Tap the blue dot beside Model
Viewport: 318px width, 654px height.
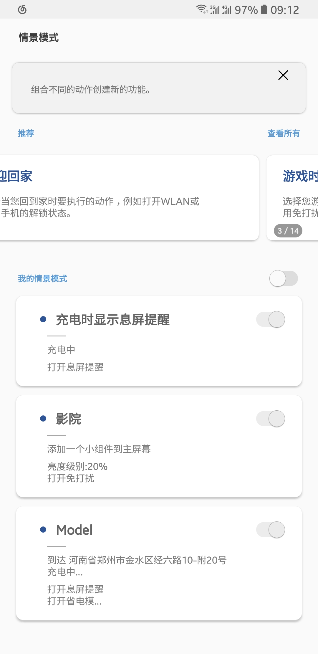(43, 530)
